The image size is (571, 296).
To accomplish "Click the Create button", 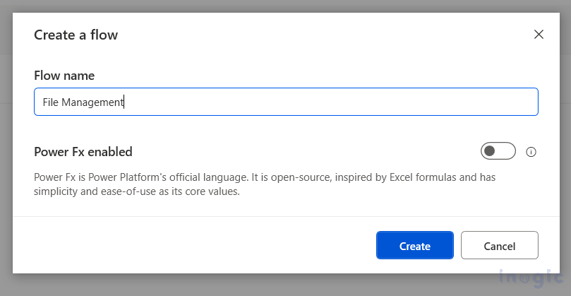I will (x=415, y=245).
